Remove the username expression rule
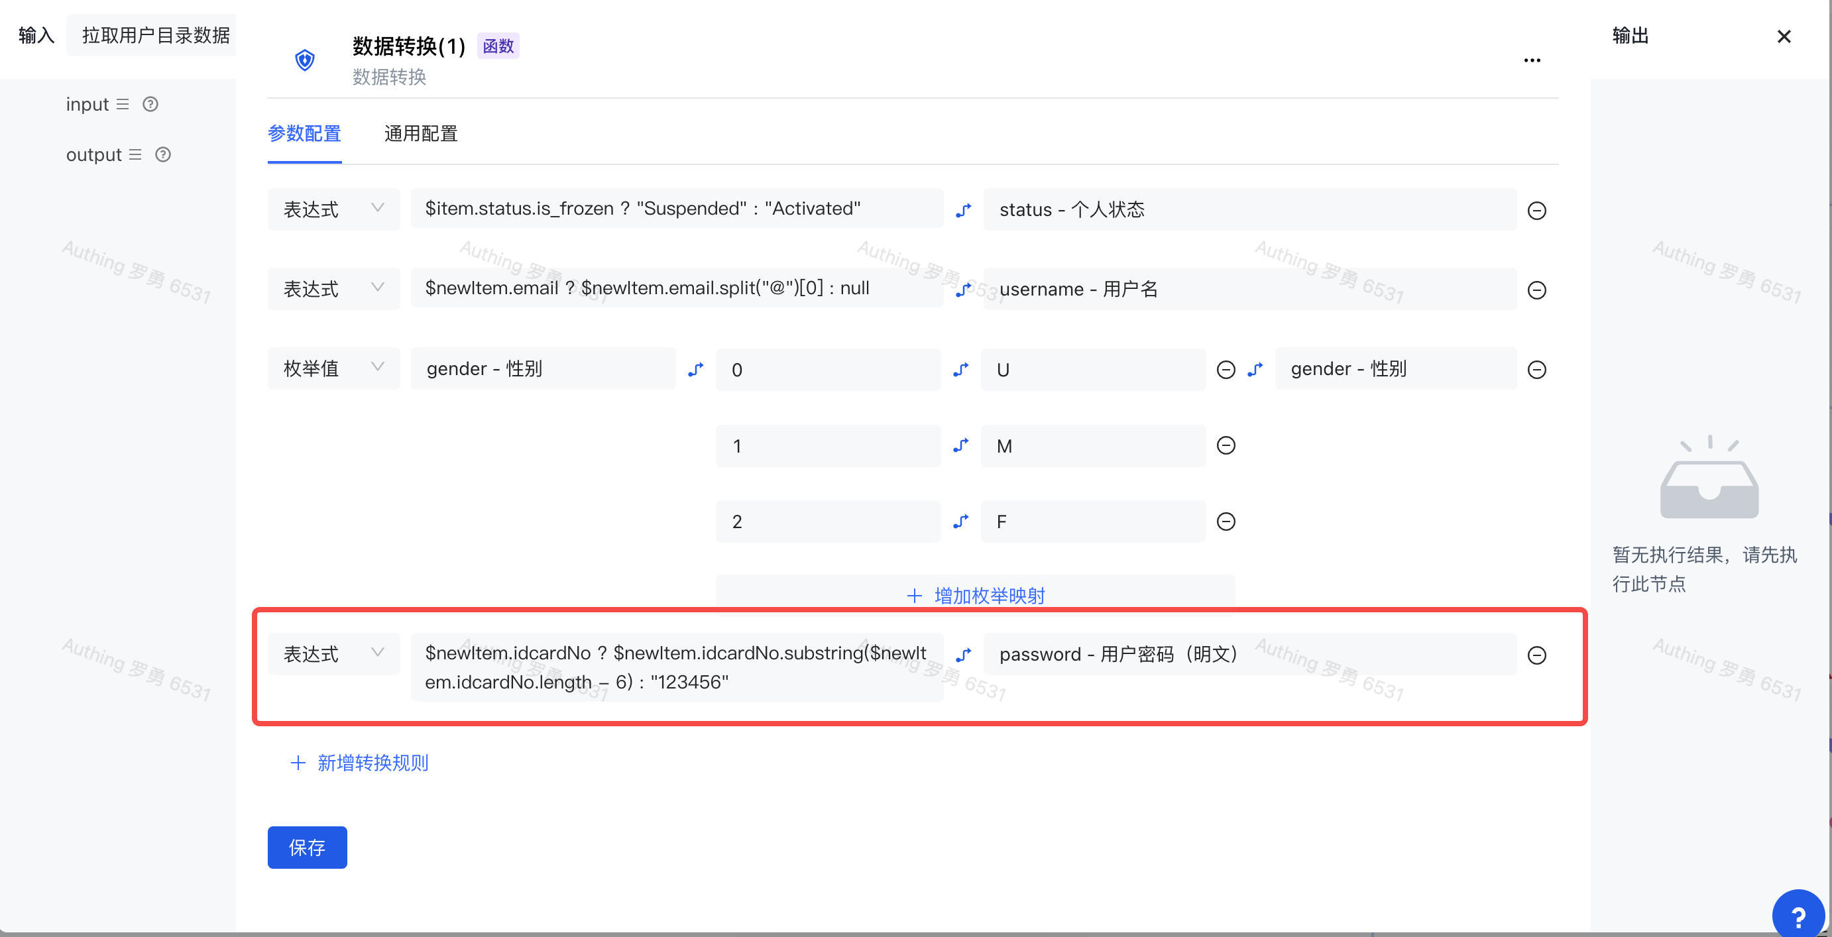This screenshot has height=937, width=1832. pyautogui.click(x=1536, y=290)
